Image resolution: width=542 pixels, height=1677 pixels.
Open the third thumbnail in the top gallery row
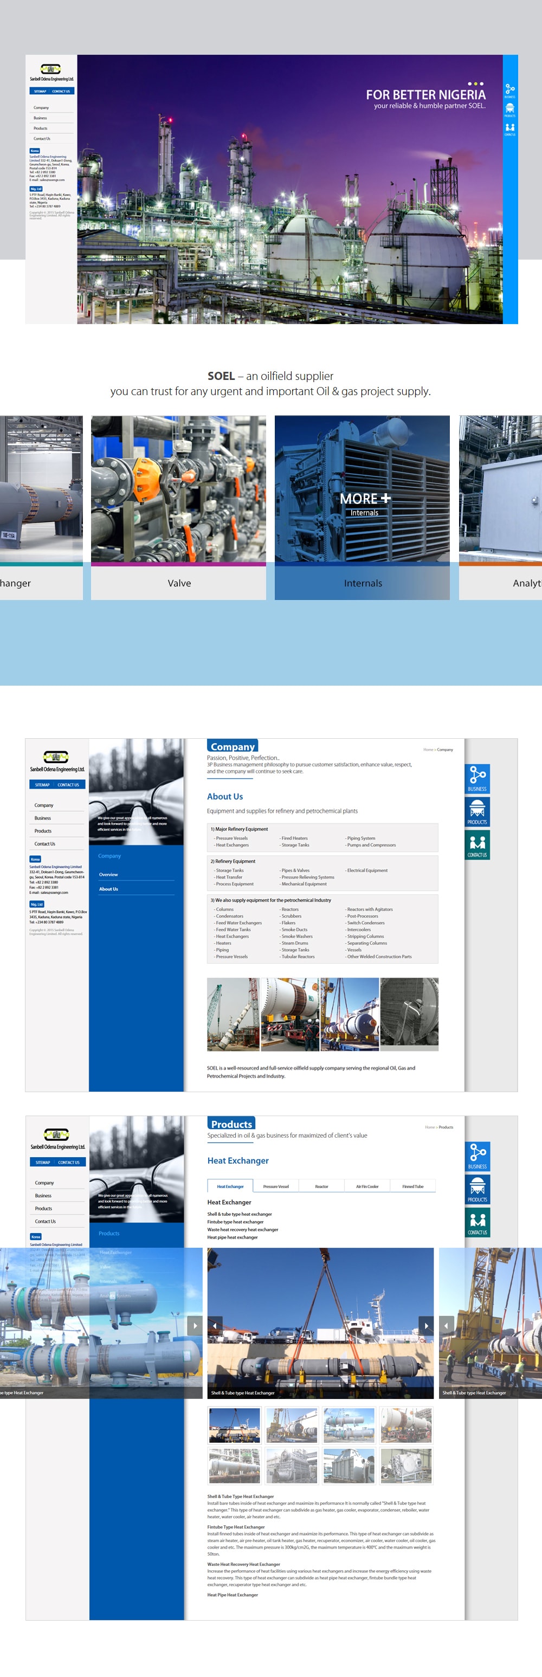(x=349, y=1425)
